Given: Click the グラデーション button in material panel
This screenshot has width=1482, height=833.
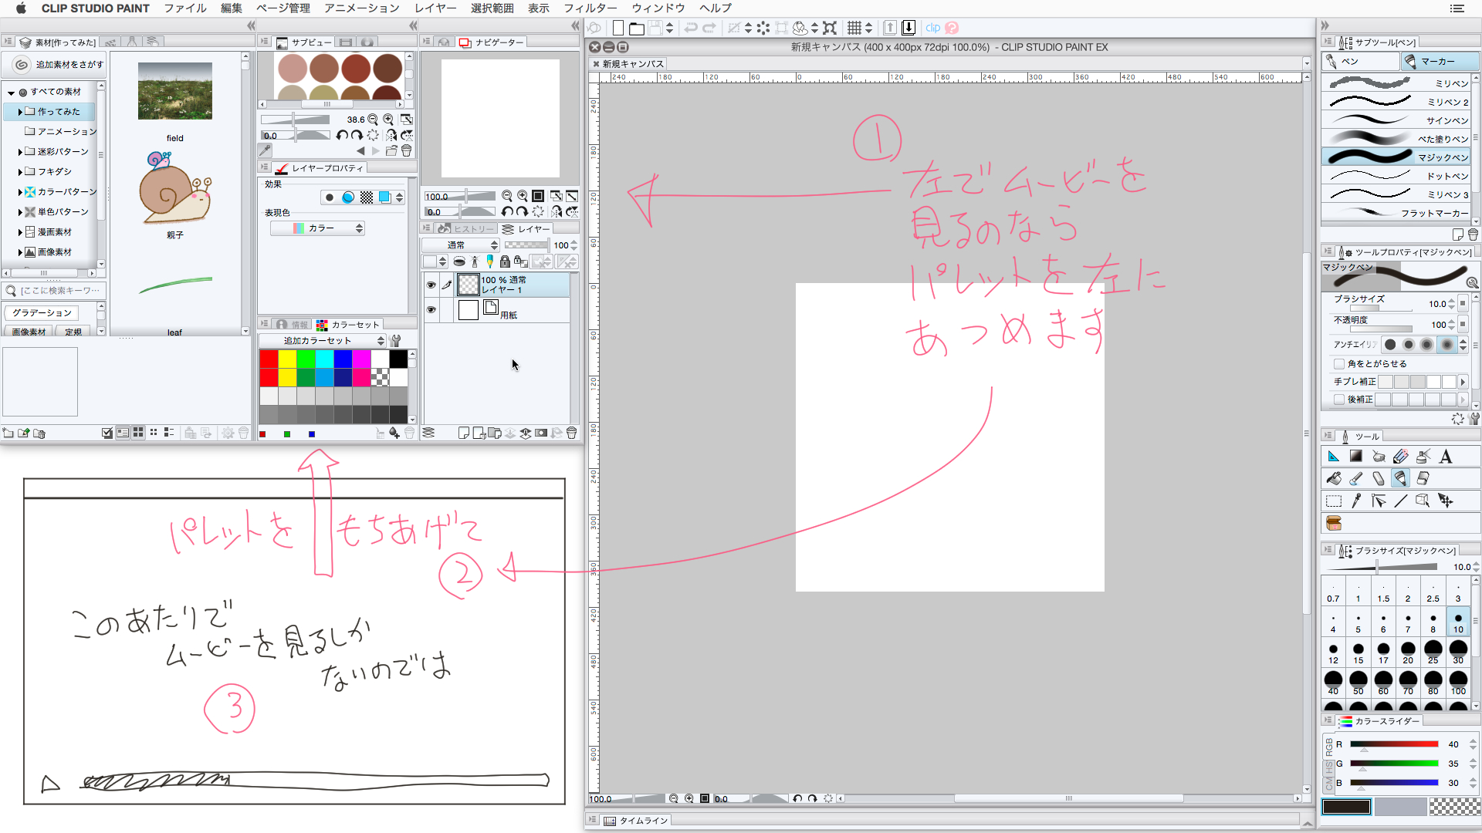Looking at the screenshot, I should coord(40,312).
